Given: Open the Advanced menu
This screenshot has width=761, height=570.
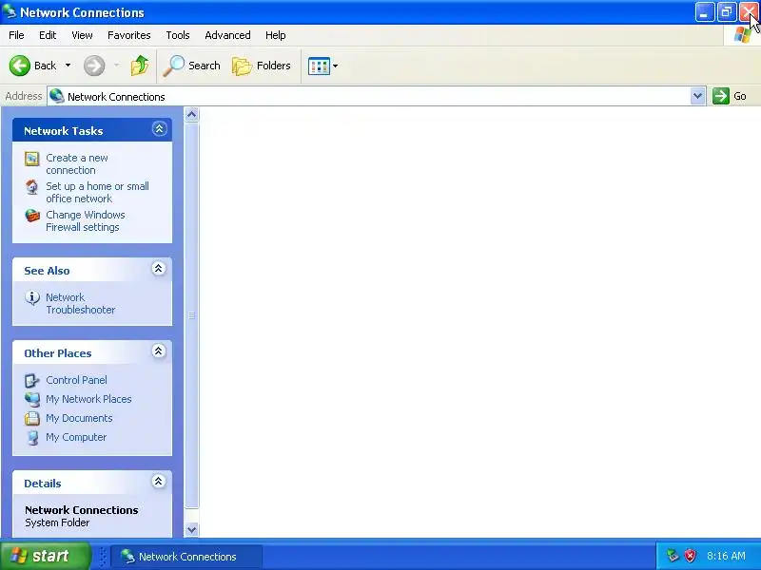Looking at the screenshot, I should [227, 35].
